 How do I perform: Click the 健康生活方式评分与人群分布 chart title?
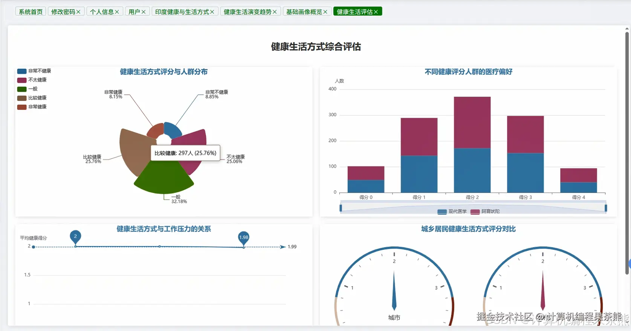(x=163, y=72)
